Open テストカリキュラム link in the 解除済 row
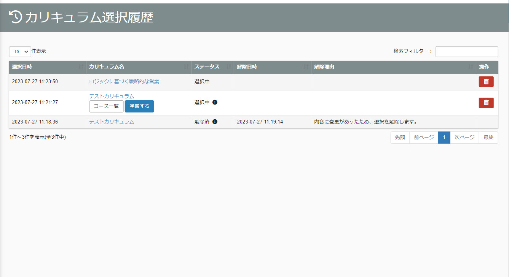 click(x=112, y=122)
